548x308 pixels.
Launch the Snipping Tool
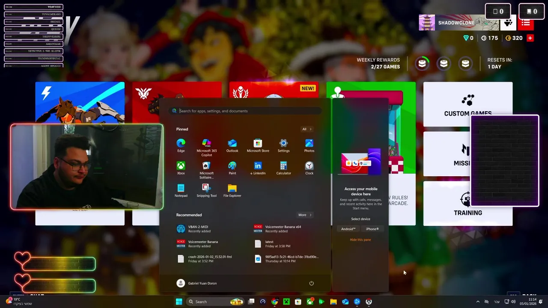(x=206, y=191)
